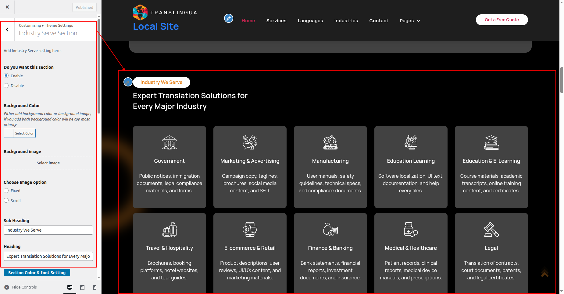Click the Select image button
This screenshot has width=564, height=294.
tap(48, 163)
